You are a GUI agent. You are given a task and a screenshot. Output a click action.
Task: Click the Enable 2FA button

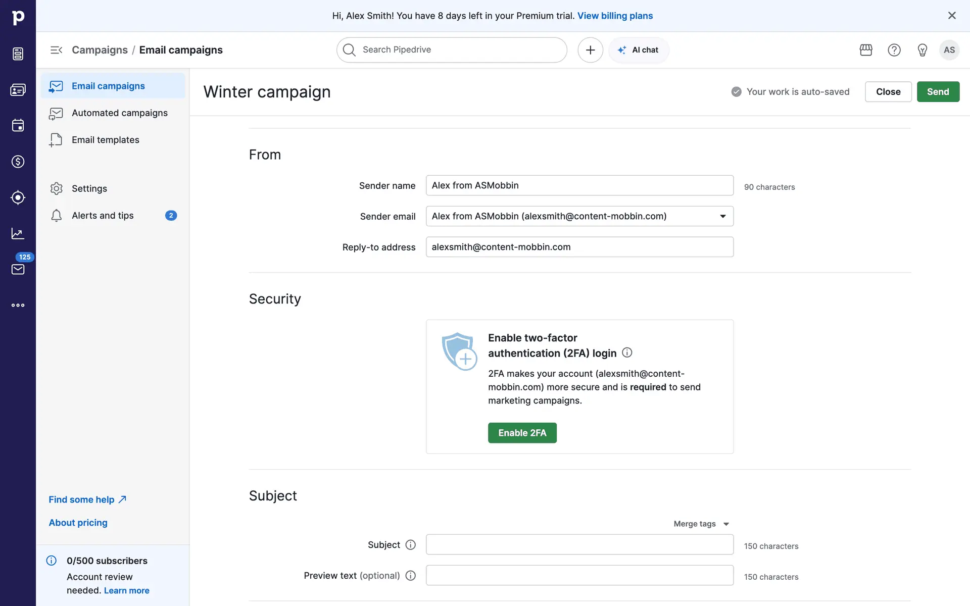(x=522, y=433)
